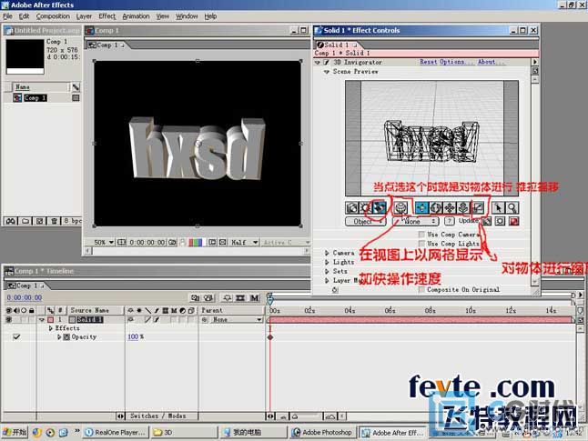This screenshot has height=441, width=588.
Task: Toggle video visibility of Solid 1 layer
Action: pos(8,319)
